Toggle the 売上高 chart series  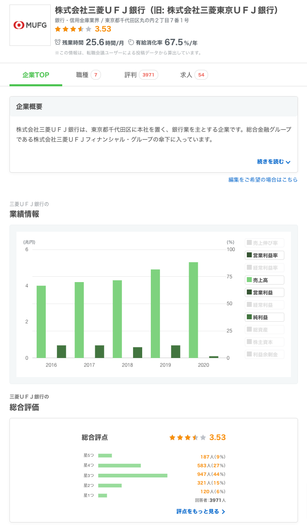(265, 280)
